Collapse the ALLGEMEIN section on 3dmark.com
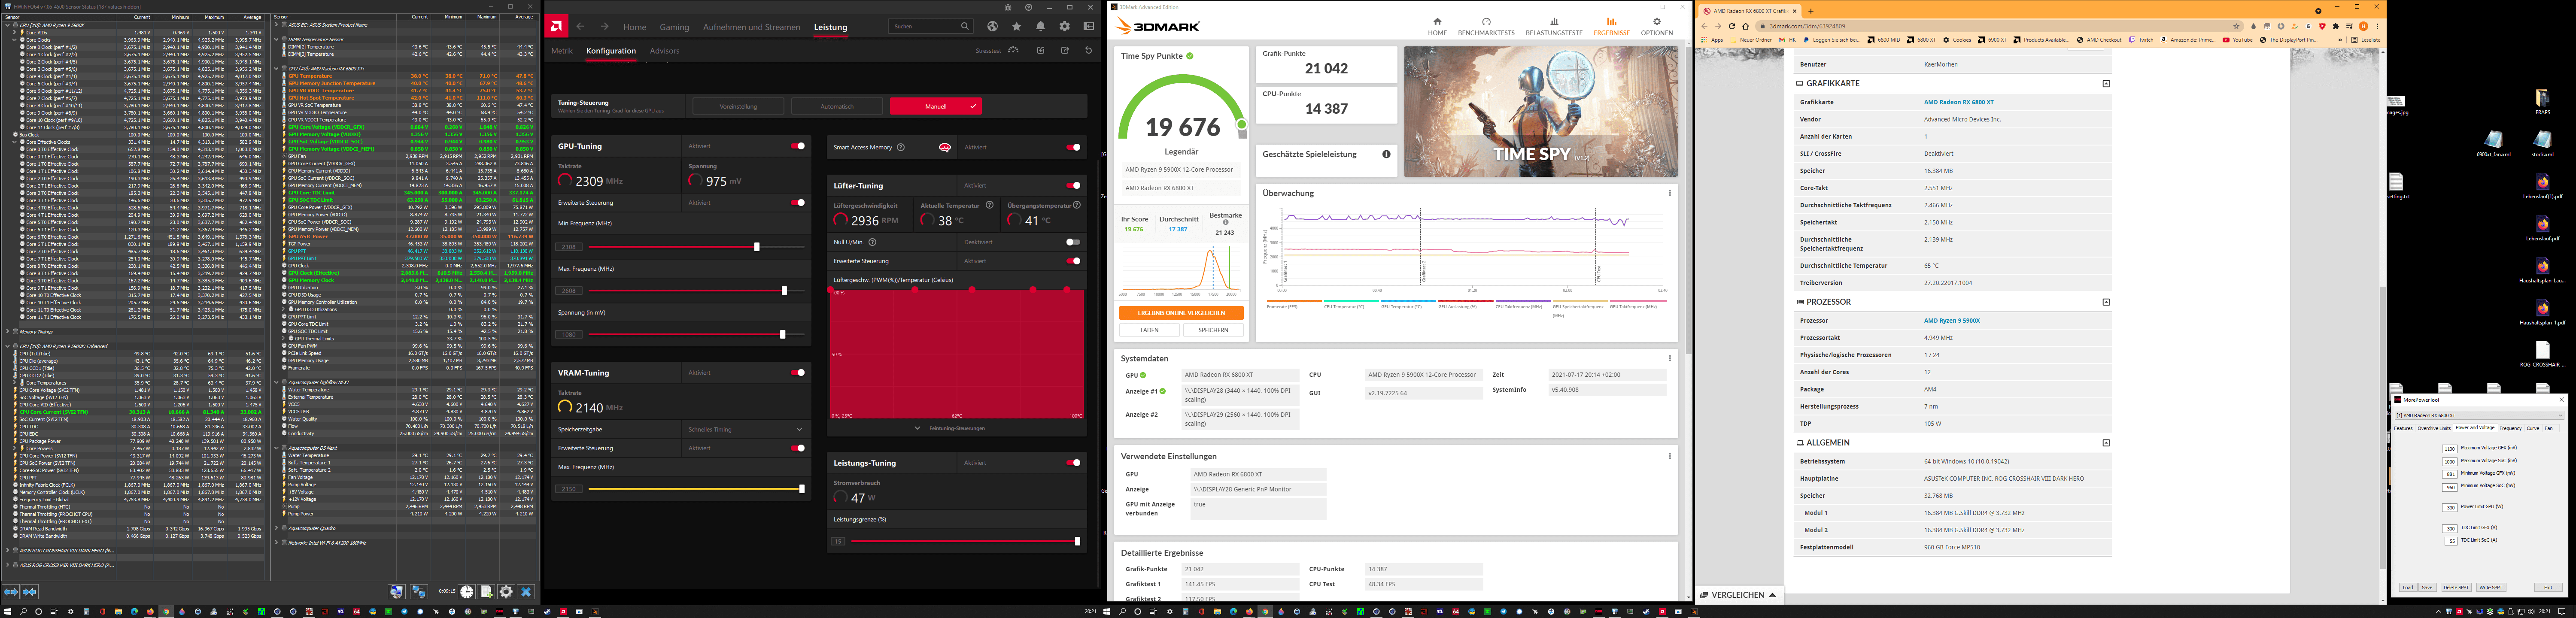2576x618 pixels. pyautogui.click(x=2106, y=443)
